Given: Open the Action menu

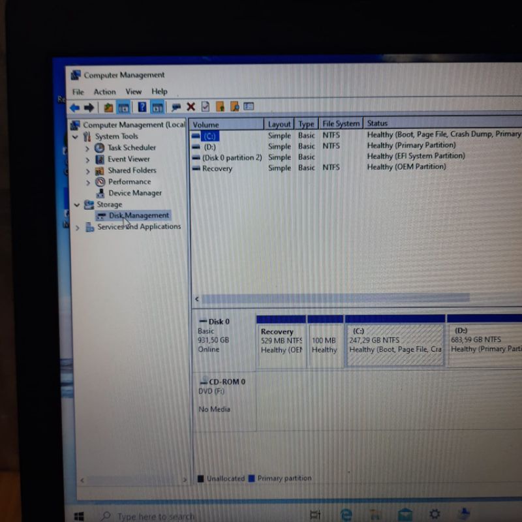Looking at the screenshot, I should point(104,92).
